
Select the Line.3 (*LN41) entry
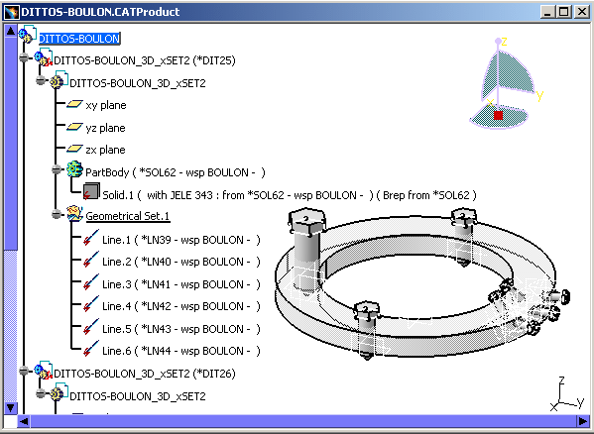click(181, 284)
